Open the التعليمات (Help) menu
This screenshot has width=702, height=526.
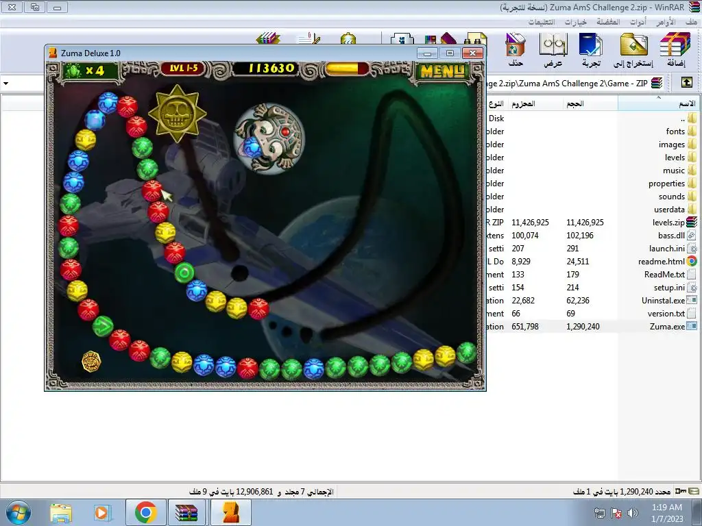point(542,21)
